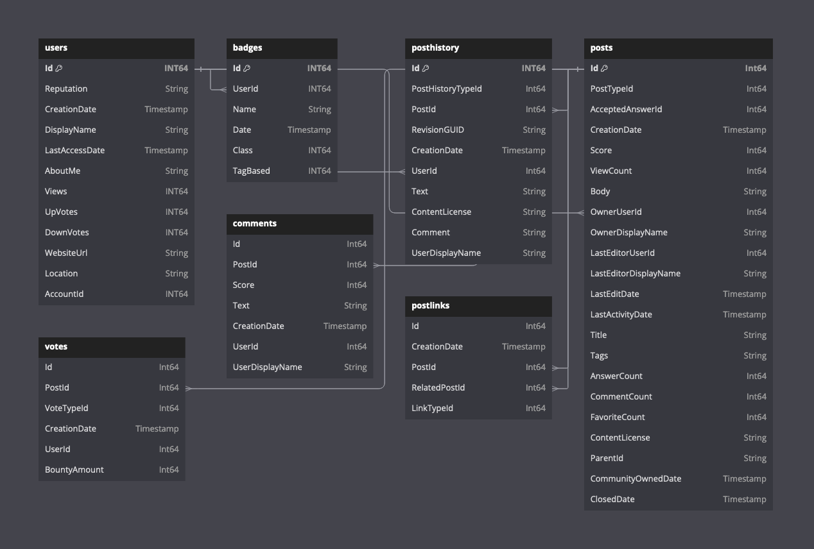
Task: Click the connector joining postlinks to posts
Action: pos(567,377)
